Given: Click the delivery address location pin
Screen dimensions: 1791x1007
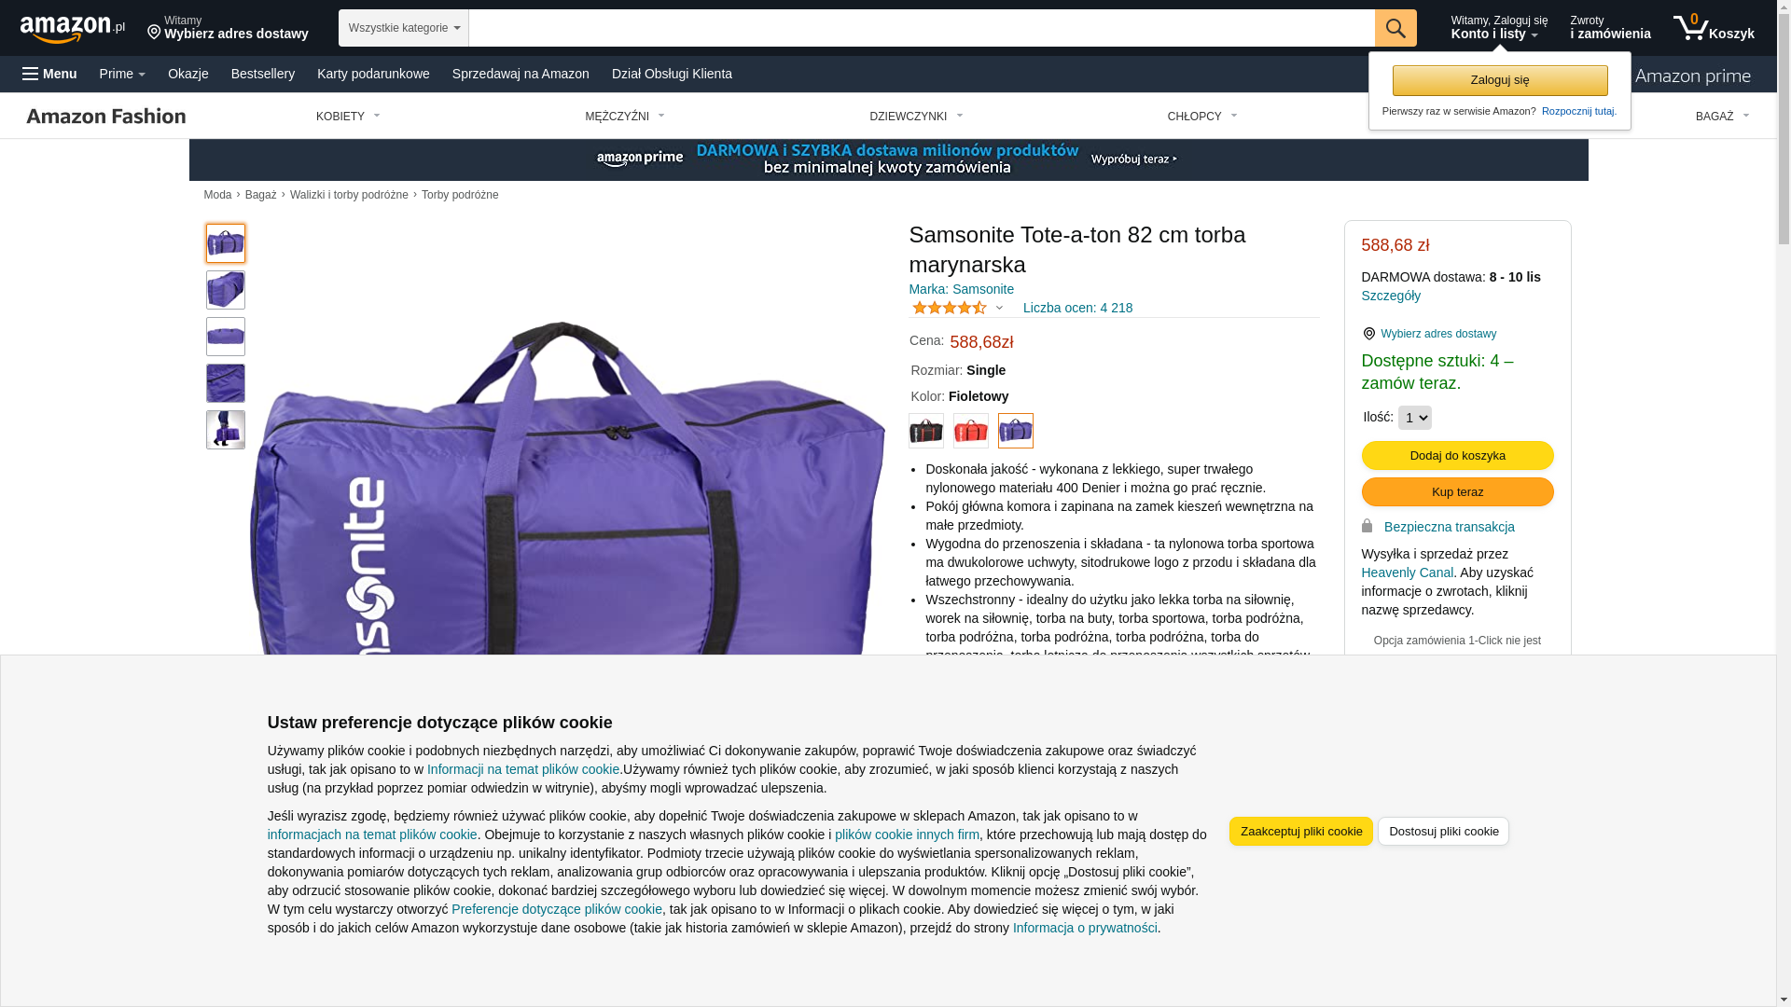Looking at the screenshot, I should 155,33.
